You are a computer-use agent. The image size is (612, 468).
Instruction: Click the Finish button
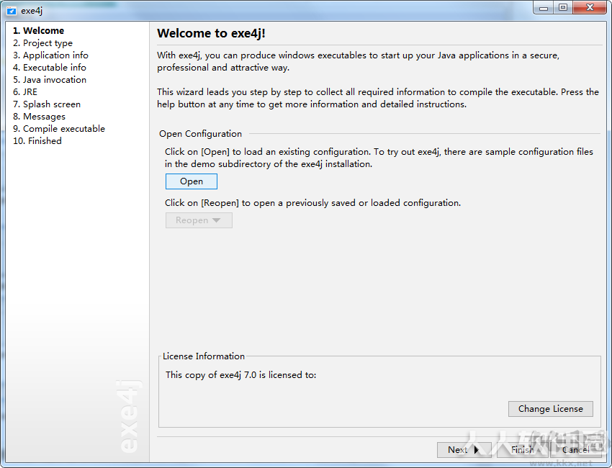click(x=523, y=450)
